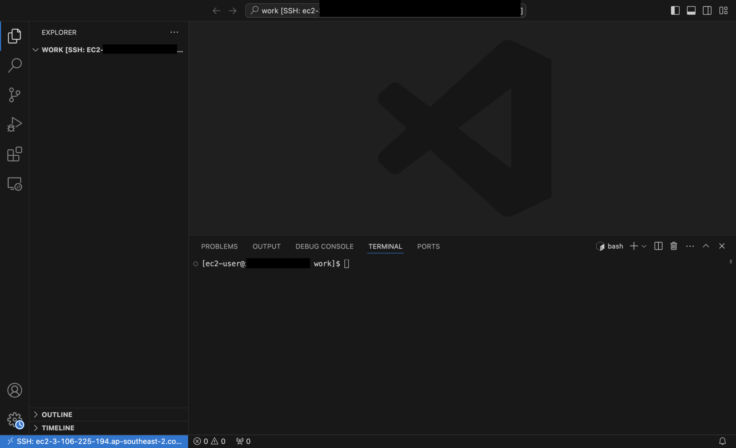The height and width of the screenshot is (448, 736).
Task: Open the terminal profile dropdown arrow
Action: [644, 246]
